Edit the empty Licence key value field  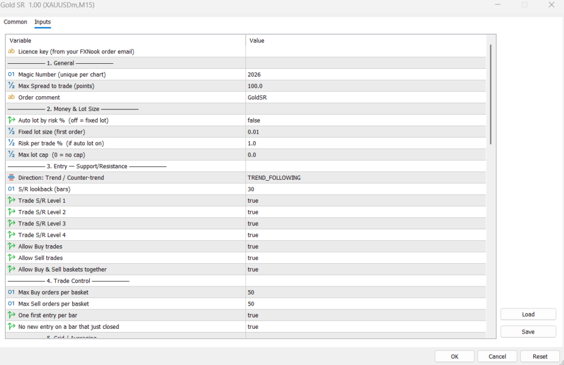pos(366,51)
